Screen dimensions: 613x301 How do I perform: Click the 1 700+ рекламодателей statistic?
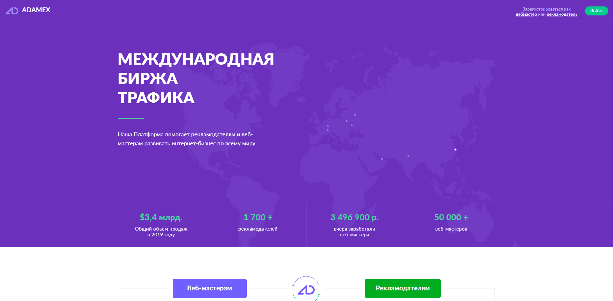258,217
